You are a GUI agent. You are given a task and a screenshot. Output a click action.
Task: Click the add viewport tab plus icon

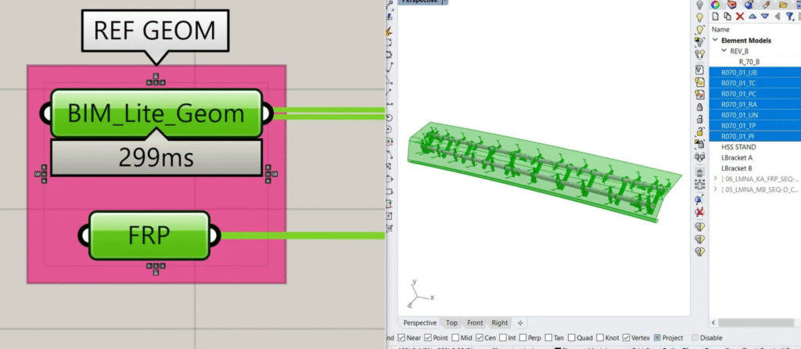click(520, 322)
